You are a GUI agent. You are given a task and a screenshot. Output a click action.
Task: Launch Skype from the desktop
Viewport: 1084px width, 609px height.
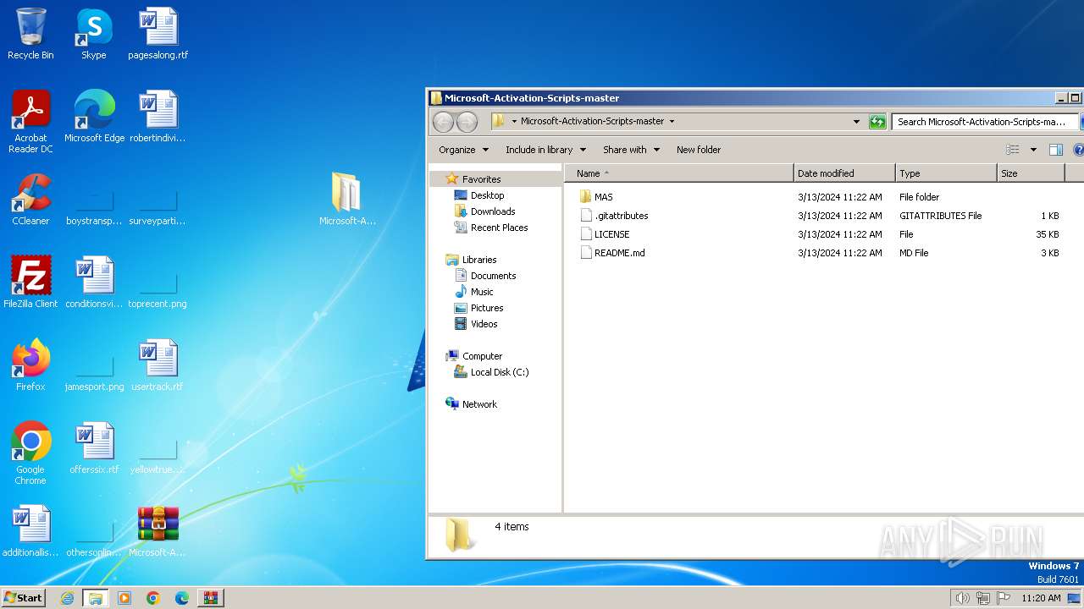click(93, 34)
